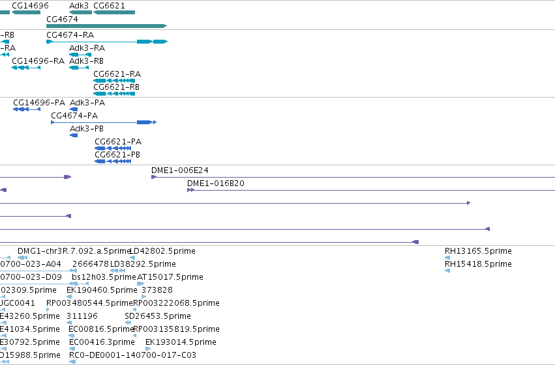Open the RH15418.5prime EST label

pos(478,264)
